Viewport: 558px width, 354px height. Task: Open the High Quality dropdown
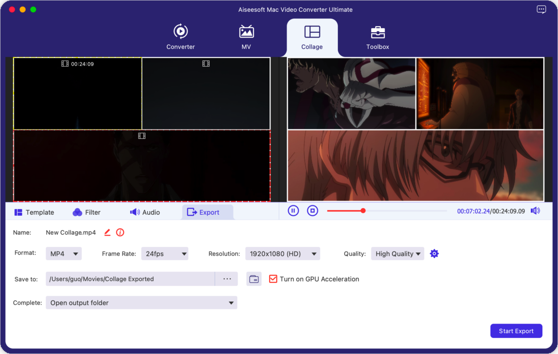coord(397,254)
